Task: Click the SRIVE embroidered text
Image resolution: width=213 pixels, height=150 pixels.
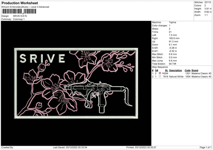Action: tap(42, 58)
